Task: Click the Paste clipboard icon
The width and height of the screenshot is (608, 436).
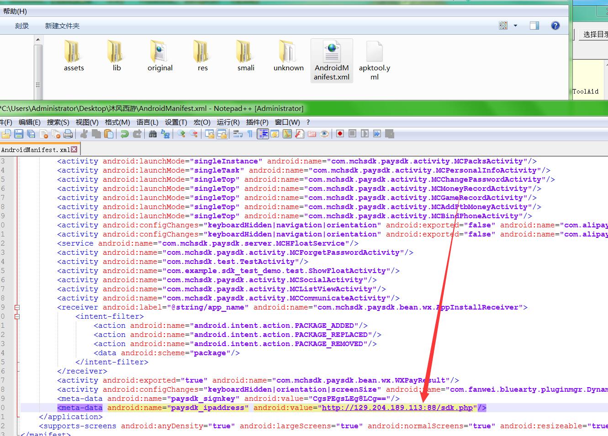Action: (x=109, y=134)
